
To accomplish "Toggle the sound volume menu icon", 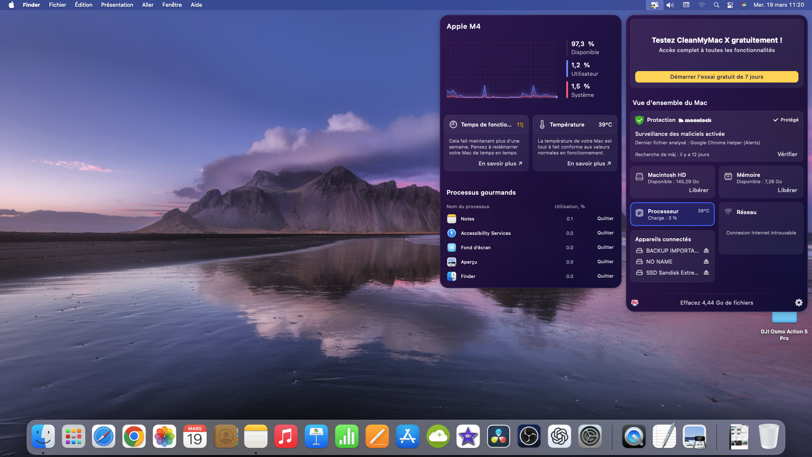I will pyautogui.click(x=670, y=5).
